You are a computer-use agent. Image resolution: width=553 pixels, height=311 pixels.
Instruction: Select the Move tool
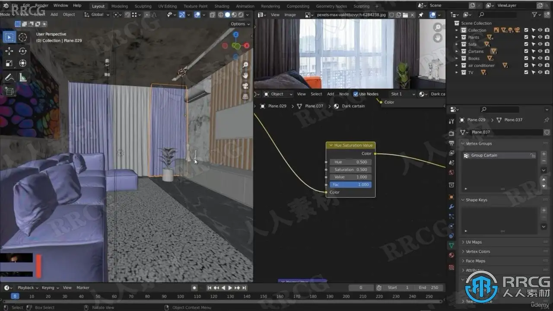[x=9, y=51]
